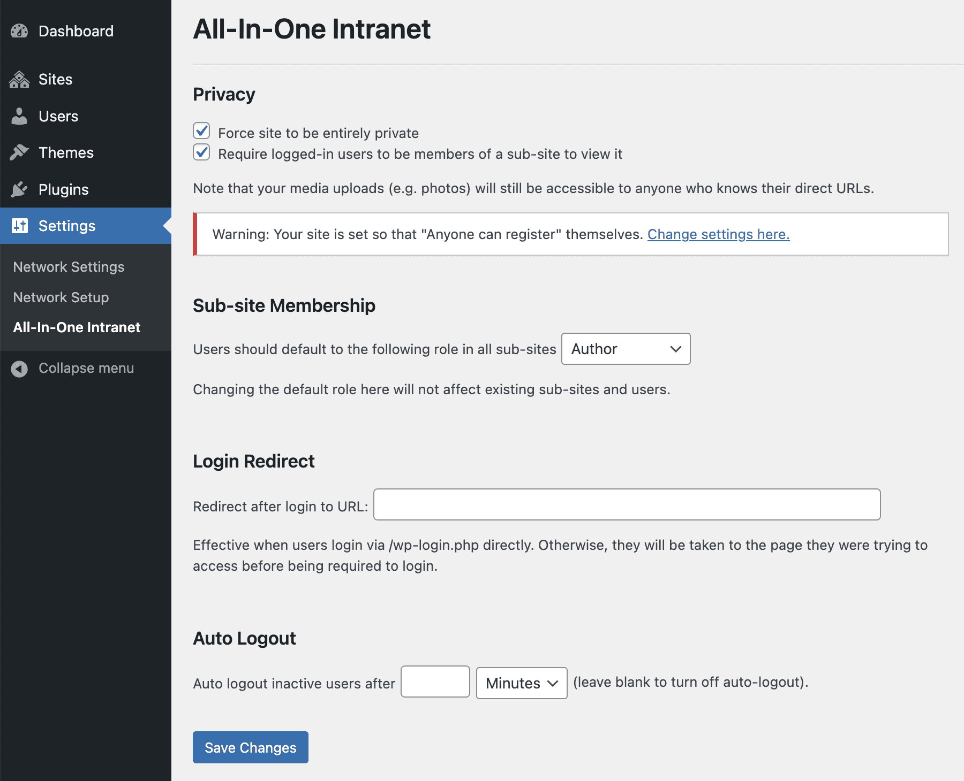
Task: Select All-In-One Intranet submenu item
Action: (77, 327)
